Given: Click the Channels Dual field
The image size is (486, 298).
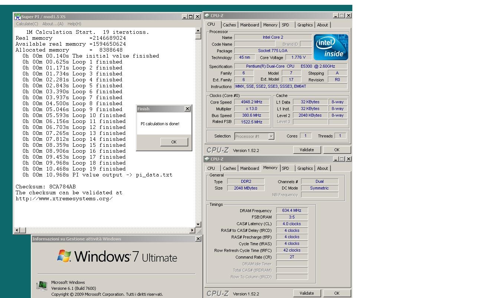Looking at the screenshot, I should [319, 181].
